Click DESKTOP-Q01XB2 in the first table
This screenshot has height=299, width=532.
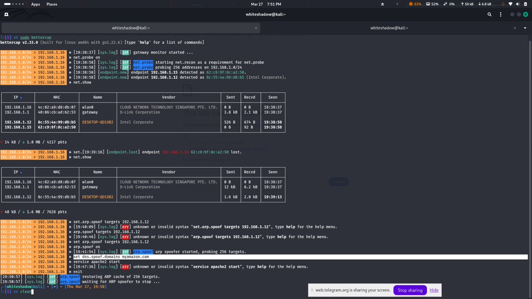tap(98, 122)
